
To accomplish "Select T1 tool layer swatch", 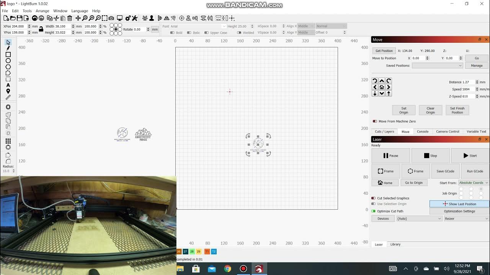I will click(x=207, y=251).
